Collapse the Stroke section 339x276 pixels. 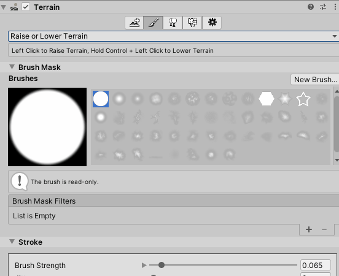(x=12, y=242)
